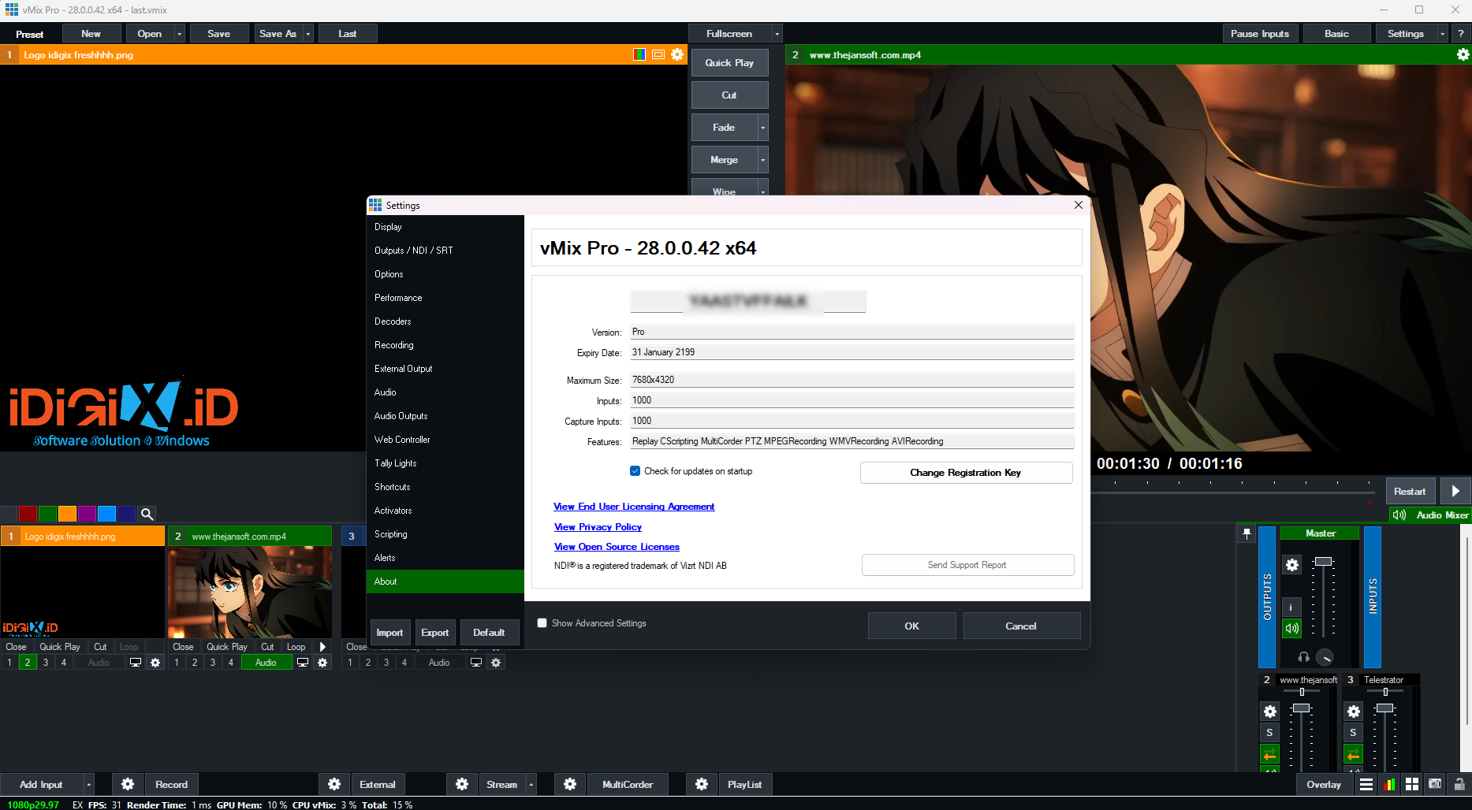Select Outputs / NDI / SRT settings
Viewport: 1472px width, 810px height.
pyautogui.click(x=445, y=251)
